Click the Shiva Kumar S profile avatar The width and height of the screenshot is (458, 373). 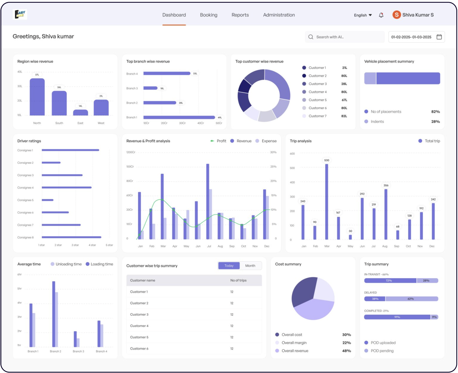pyautogui.click(x=396, y=15)
